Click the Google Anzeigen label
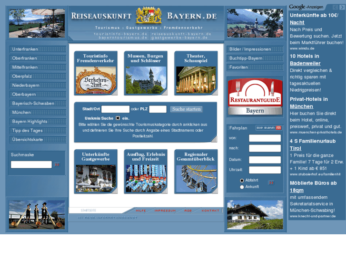This screenshot has height=259, width=346. tap(306, 7)
